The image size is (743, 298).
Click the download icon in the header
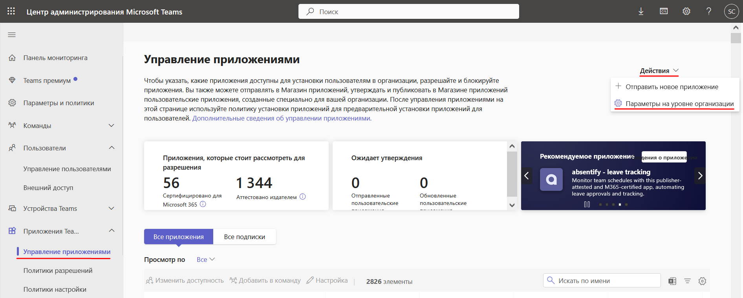(641, 11)
